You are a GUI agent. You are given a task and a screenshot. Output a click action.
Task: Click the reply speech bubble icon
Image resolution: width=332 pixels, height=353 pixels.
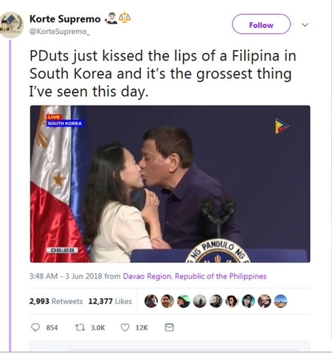[35, 327]
